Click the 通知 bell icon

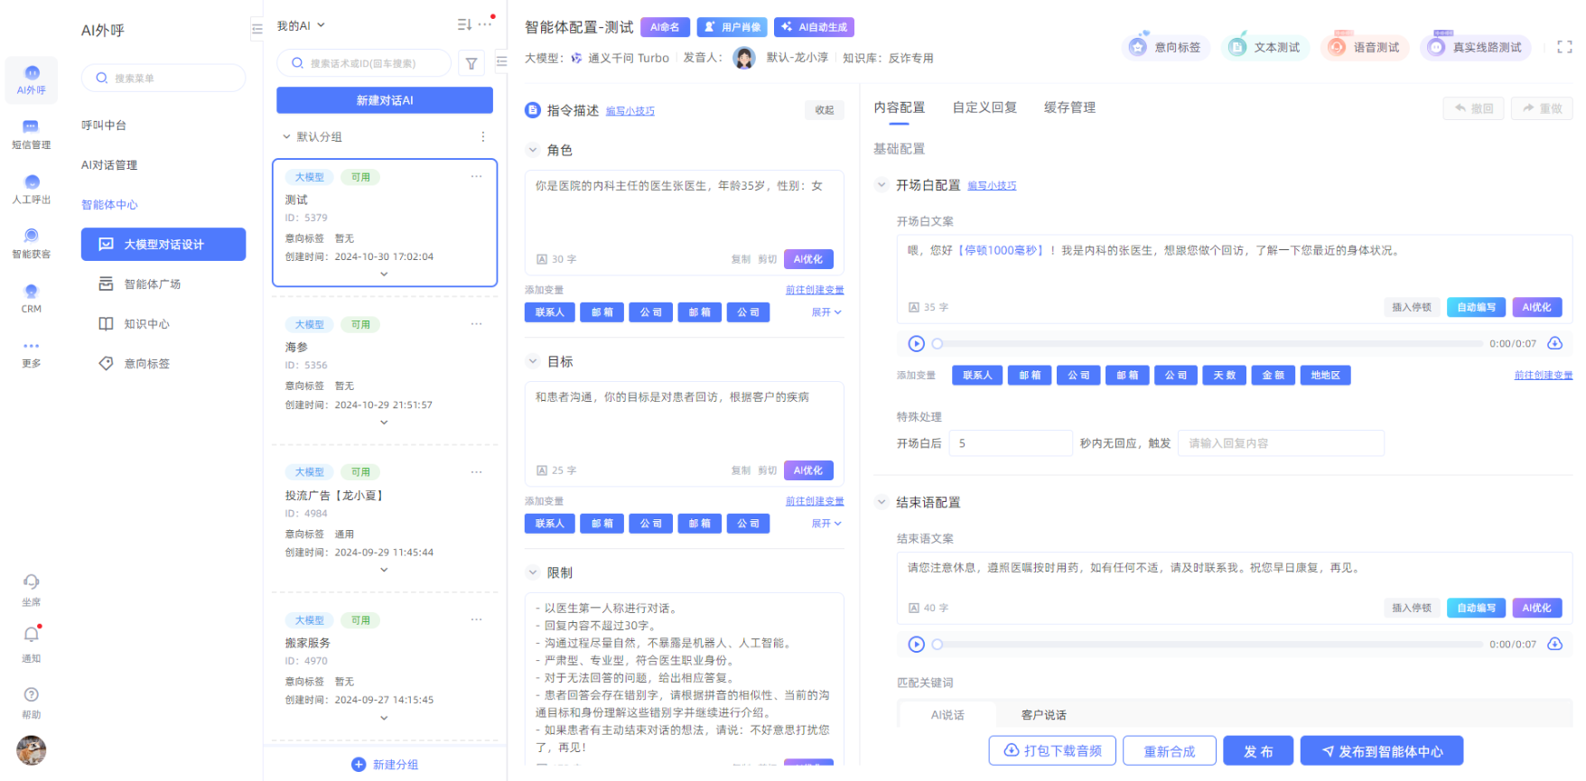(31, 635)
